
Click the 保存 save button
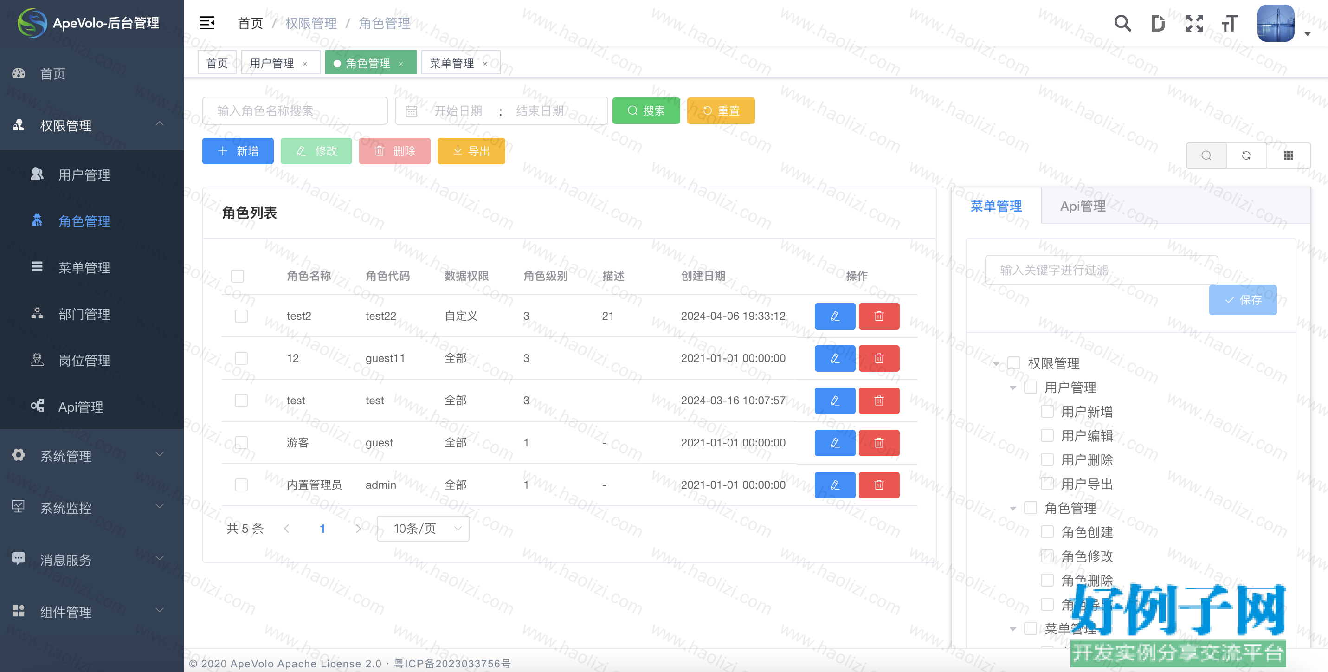pyautogui.click(x=1243, y=300)
